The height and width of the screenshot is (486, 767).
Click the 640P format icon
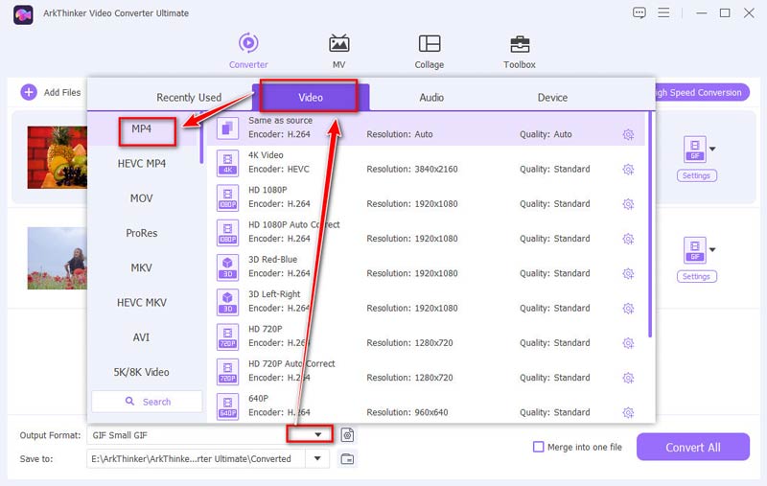pos(227,405)
